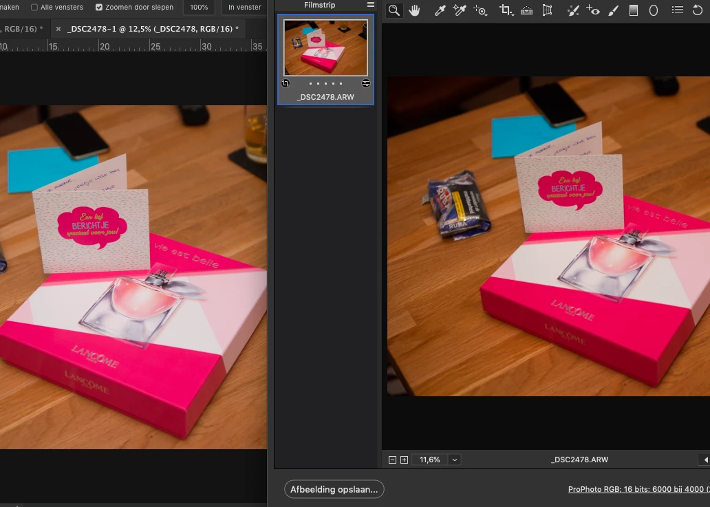Select the Spot Removal tool
This screenshot has width=710, height=507.
573,10
